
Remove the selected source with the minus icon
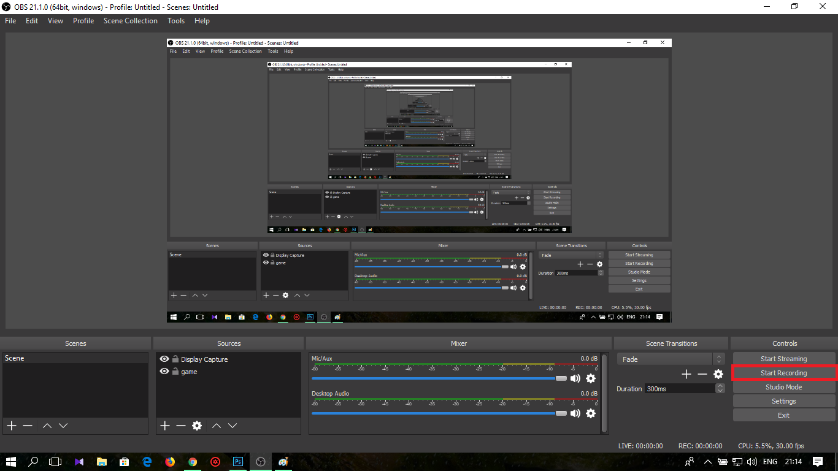180,426
